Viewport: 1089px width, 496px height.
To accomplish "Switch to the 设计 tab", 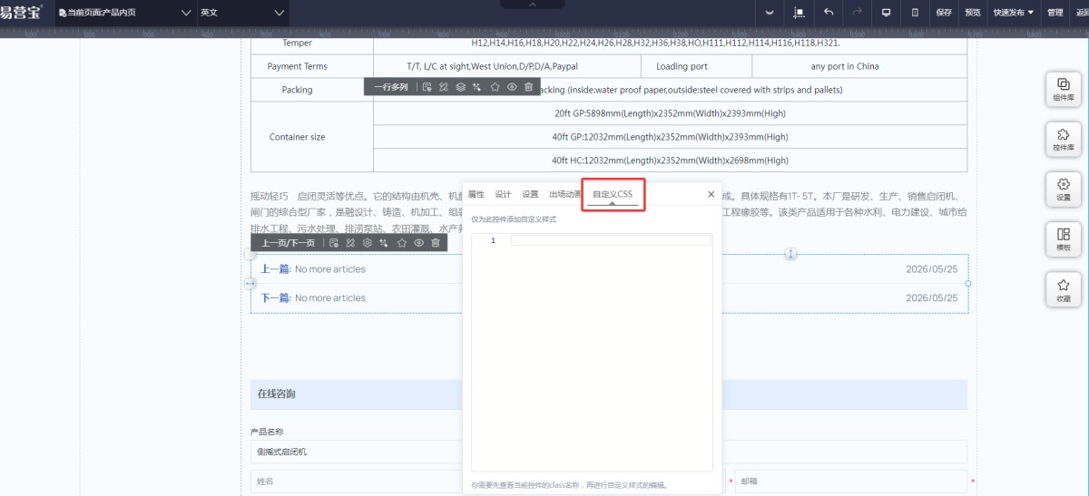I will point(503,194).
